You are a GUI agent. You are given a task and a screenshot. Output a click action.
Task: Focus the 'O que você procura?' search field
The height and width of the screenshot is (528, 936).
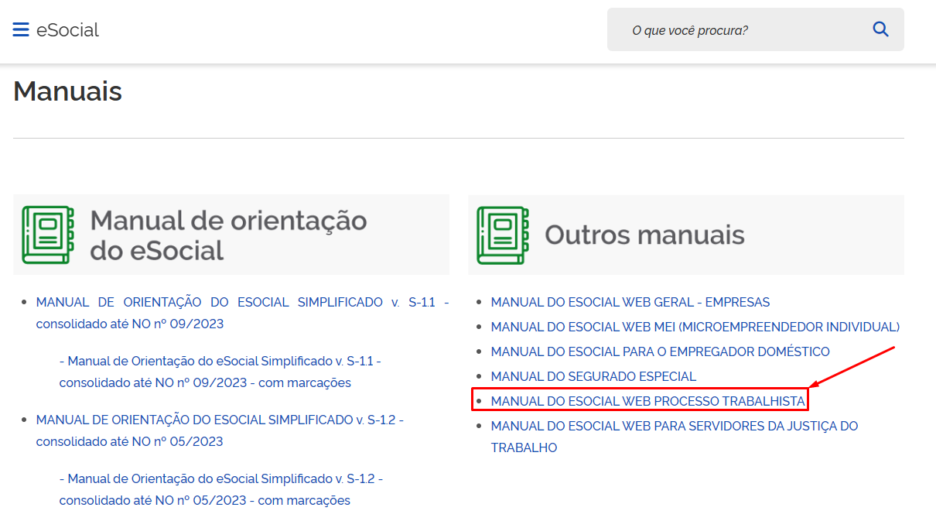click(x=735, y=30)
